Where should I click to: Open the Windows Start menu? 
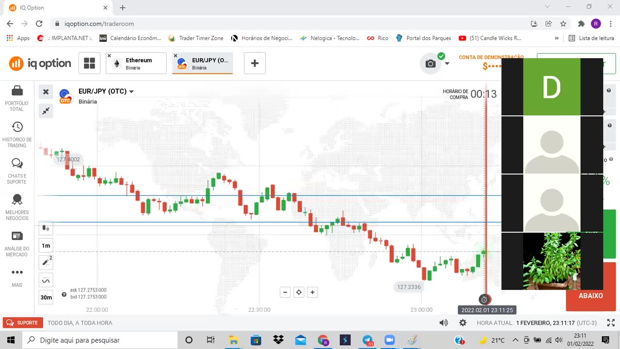pyautogui.click(x=11, y=340)
